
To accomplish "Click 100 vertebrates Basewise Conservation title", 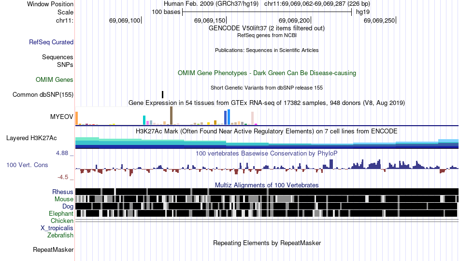I will pos(267,154).
